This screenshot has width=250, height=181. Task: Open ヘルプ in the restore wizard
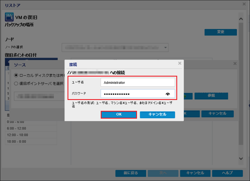(x=227, y=173)
